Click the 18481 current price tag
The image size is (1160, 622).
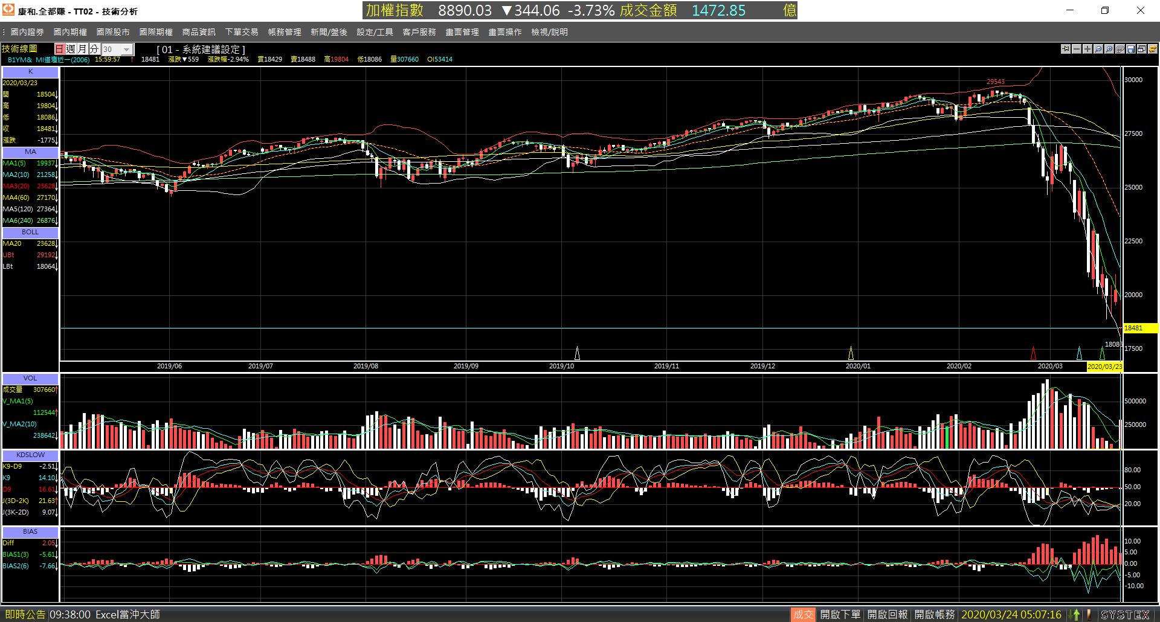[1140, 329]
